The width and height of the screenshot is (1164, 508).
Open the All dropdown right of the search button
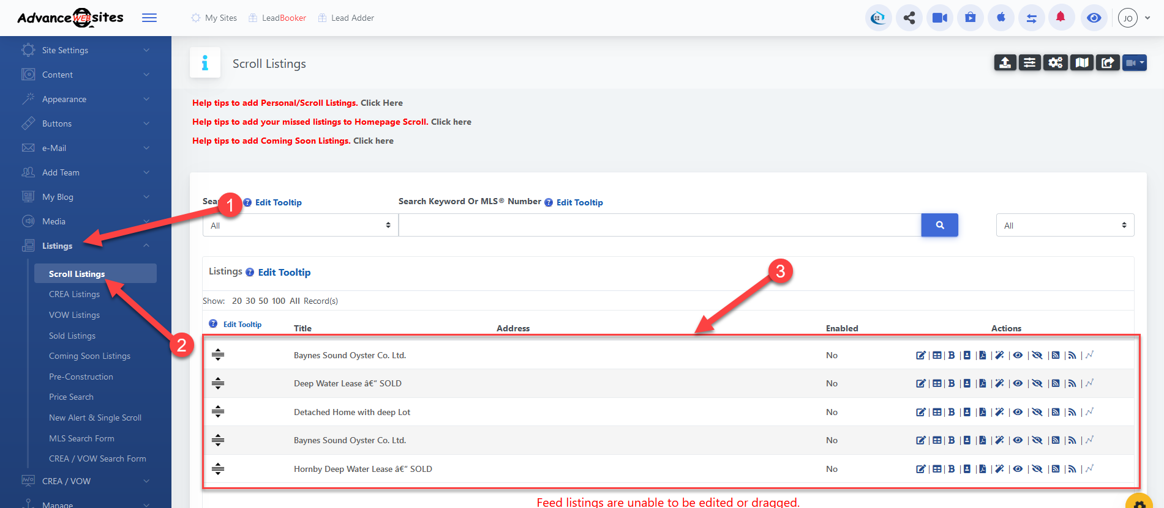(x=1065, y=225)
